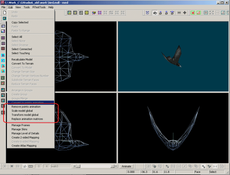
Task: Click the frame slider track
Action: pos(95,166)
